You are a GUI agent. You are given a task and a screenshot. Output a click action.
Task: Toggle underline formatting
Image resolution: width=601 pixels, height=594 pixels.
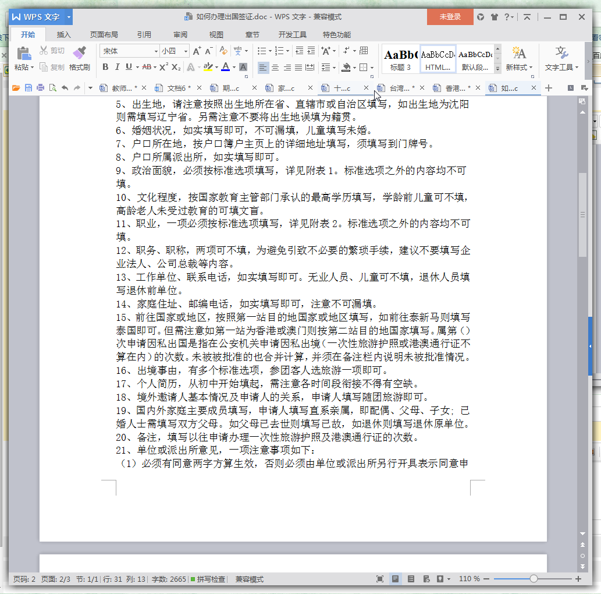pyautogui.click(x=129, y=67)
